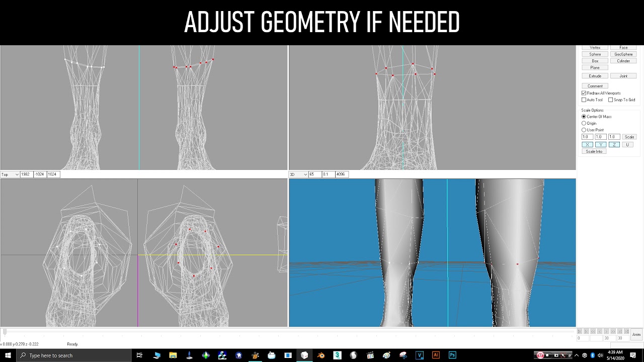
Task: Launch The Sims 4 plumbob taskbar icon
Action: tap(206, 355)
